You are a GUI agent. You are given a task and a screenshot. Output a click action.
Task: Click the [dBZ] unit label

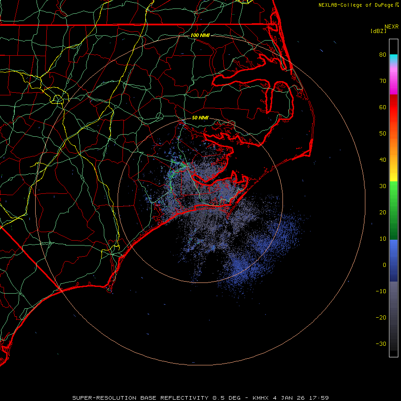[x=378, y=31]
